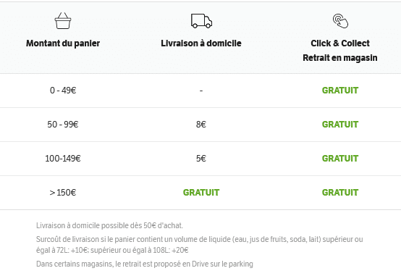Viewport: 401px width, 276px height.
Task: Select the 0 - 49€ basket amount
Action: pos(63,91)
